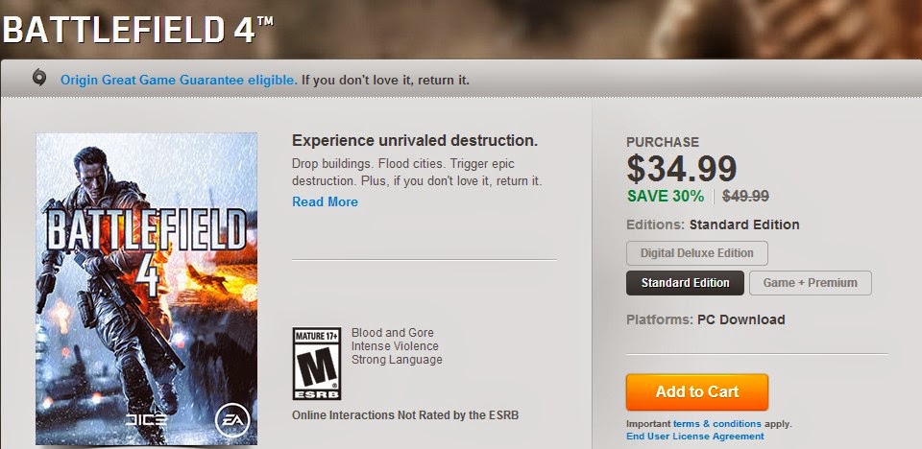Image resolution: width=922 pixels, height=449 pixels.
Task: Click the Online Interactions Not Rated notice
Action: (404, 415)
